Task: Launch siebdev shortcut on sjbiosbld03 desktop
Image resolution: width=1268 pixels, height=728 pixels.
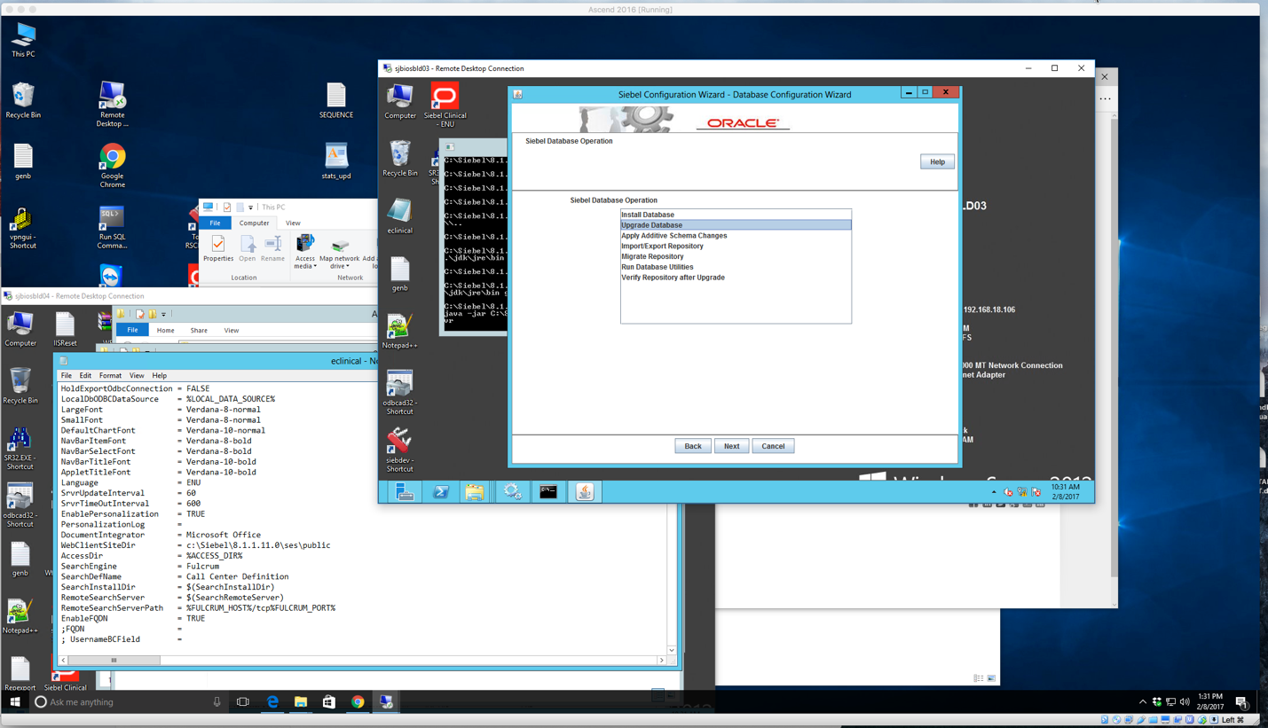Action: (x=400, y=450)
